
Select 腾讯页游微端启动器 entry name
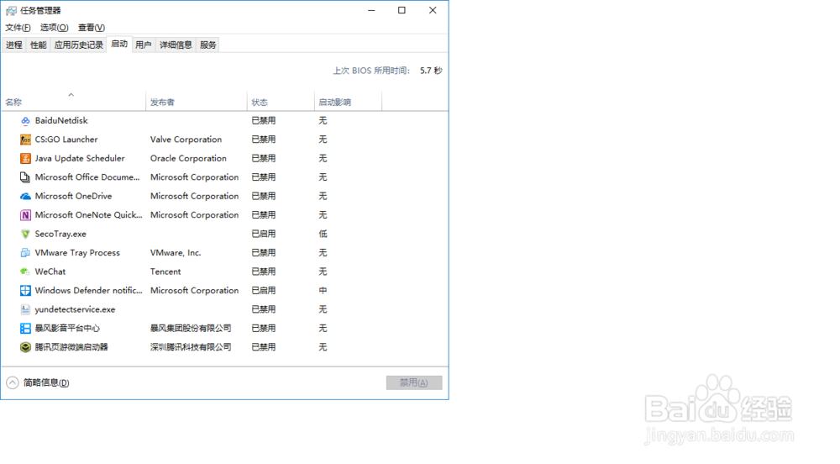(x=71, y=347)
